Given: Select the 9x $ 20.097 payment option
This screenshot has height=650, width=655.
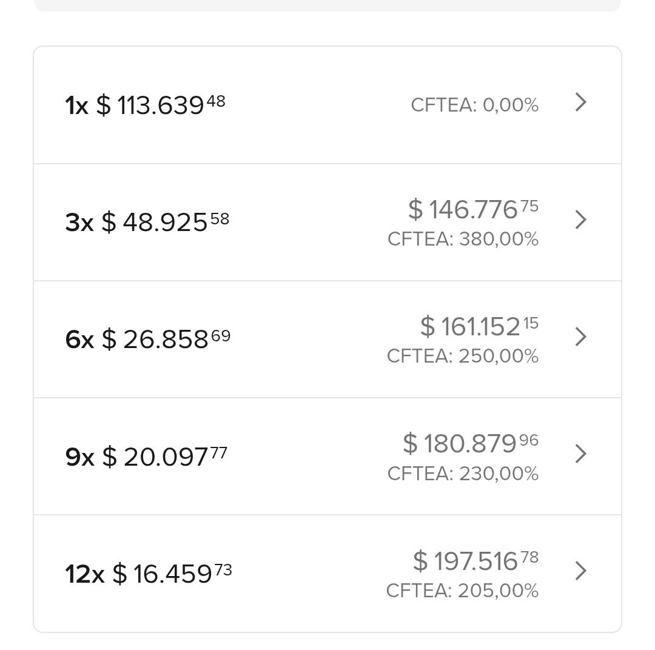Looking at the screenshot, I should tap(327, 457).
